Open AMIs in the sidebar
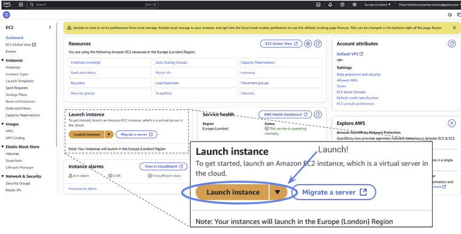The image size is (461, 234). [x=10, y=131]
